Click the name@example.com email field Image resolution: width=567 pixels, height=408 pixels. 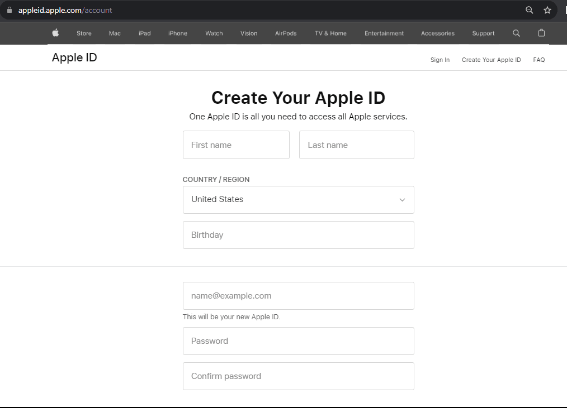point(298,295)
